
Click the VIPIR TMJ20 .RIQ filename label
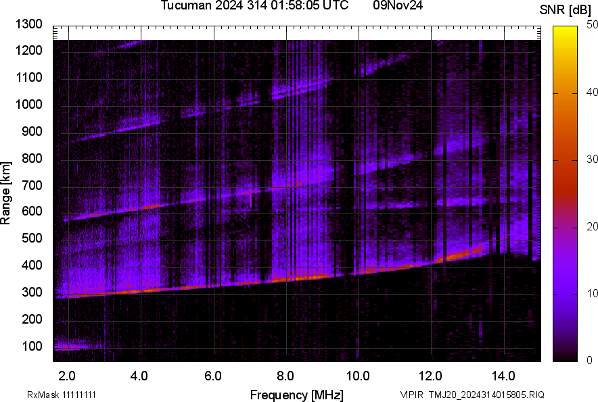471,395
